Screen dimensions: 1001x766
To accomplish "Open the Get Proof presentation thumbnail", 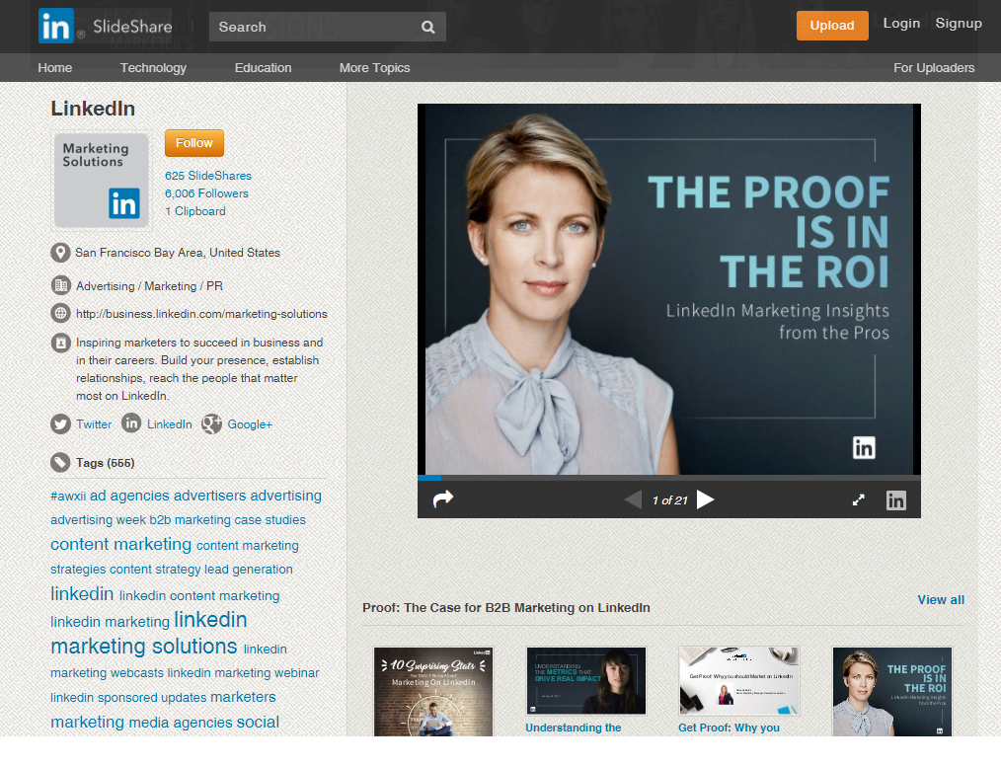I will [x=738, y=680].
